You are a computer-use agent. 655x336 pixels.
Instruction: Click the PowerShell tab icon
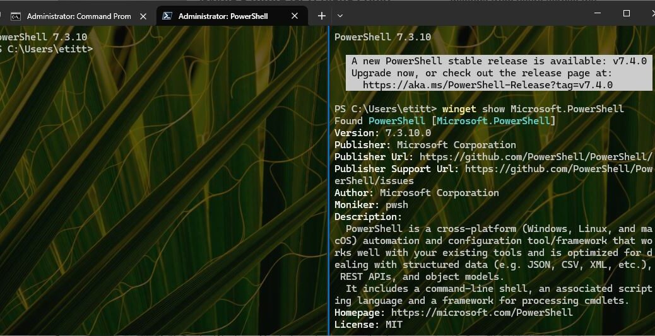pyautogui.click(x=167, y=16)
